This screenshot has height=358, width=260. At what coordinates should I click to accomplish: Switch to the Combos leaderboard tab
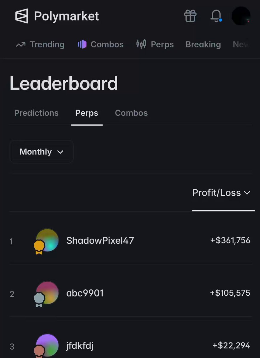coord(131,113)
